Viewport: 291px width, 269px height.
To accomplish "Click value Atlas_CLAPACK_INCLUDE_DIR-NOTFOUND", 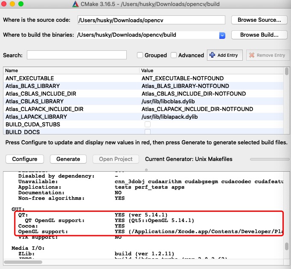I will [x=197, y=109].
